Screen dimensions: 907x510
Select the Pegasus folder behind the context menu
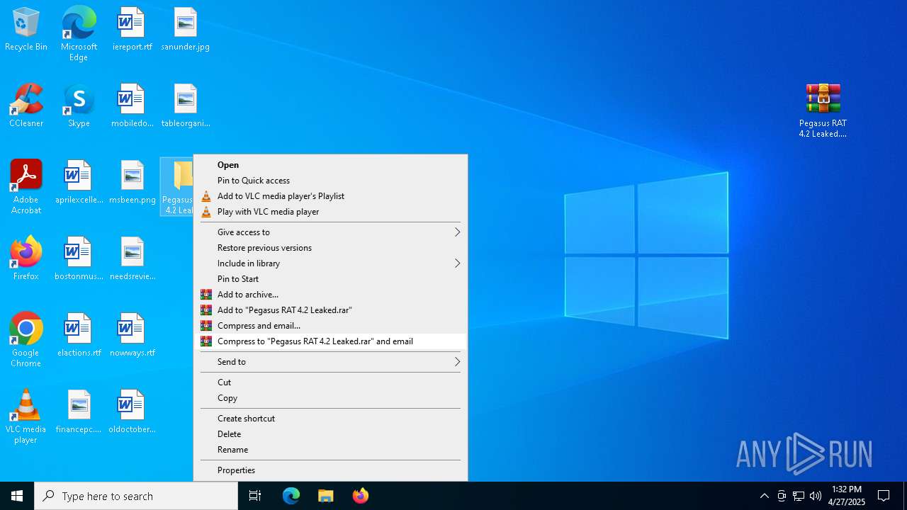click(x=177, y=187)
